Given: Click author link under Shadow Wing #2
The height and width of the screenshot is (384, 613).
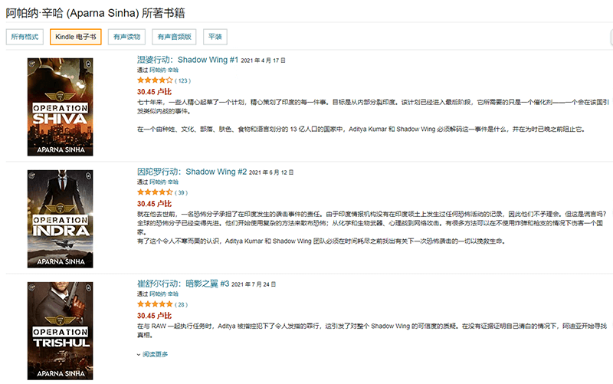Looking at the screenshot, I should click(164, 182).
